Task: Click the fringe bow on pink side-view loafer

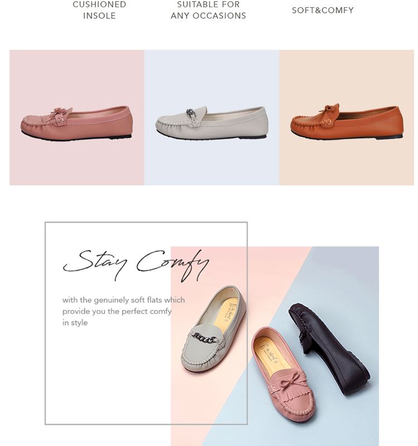Action: tap(61, 115)
